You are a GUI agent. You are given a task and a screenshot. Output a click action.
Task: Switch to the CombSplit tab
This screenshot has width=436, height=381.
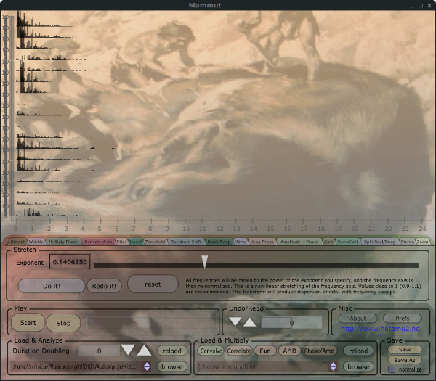pyautogui.click(x=347, y=242)
